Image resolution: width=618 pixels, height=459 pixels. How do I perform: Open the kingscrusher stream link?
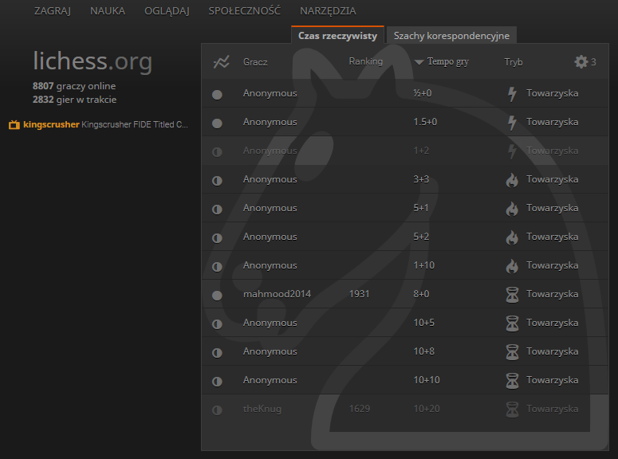(x=98, y=124)
